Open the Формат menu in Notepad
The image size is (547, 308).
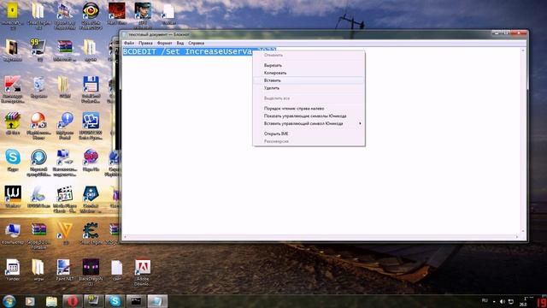pyautogui.click(x=164, y=43)
